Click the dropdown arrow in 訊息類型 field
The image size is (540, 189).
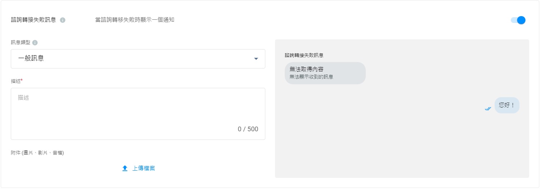[x=256, y=59]
